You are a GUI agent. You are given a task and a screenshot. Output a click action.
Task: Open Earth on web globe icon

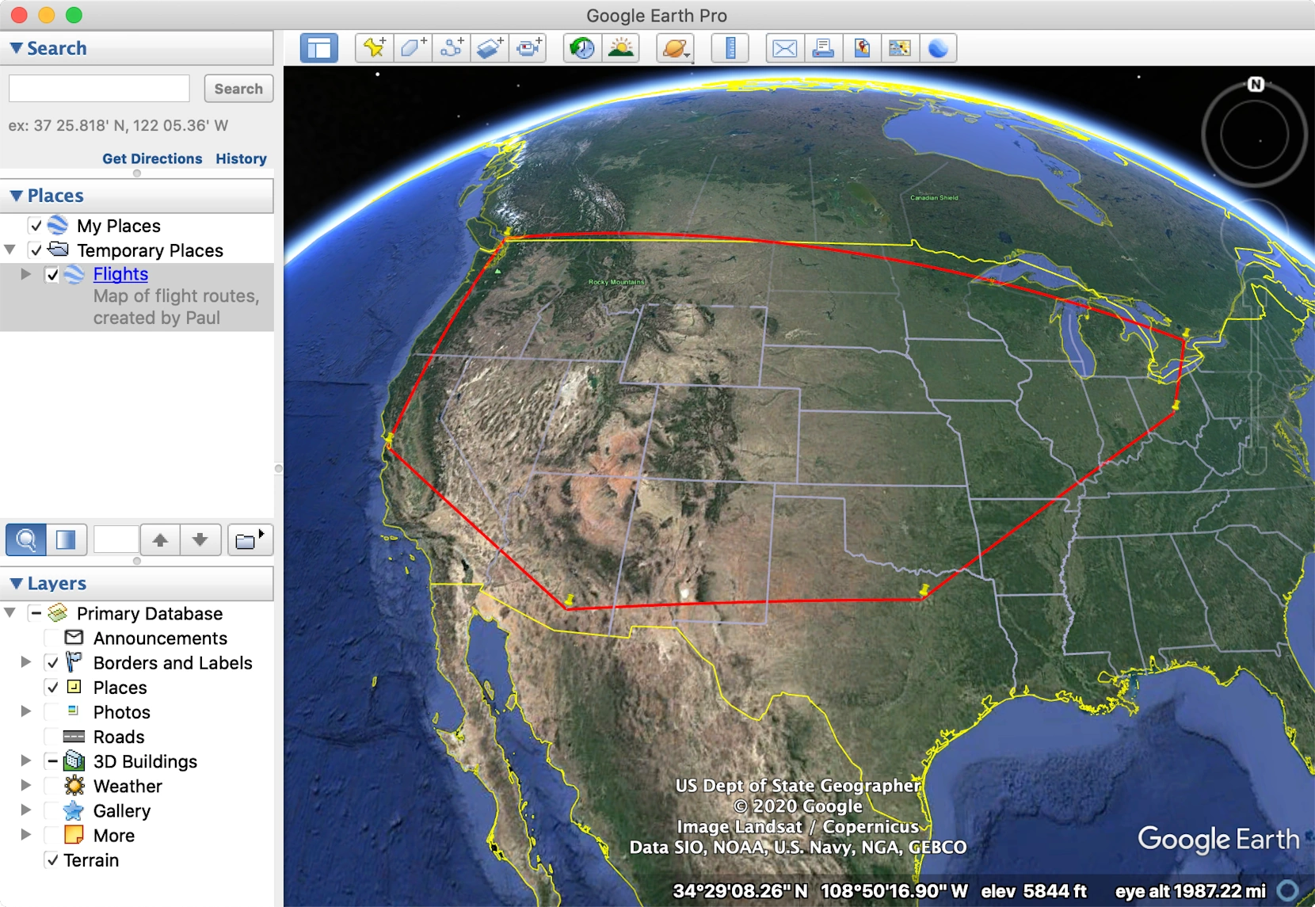[x=938, y=48]
